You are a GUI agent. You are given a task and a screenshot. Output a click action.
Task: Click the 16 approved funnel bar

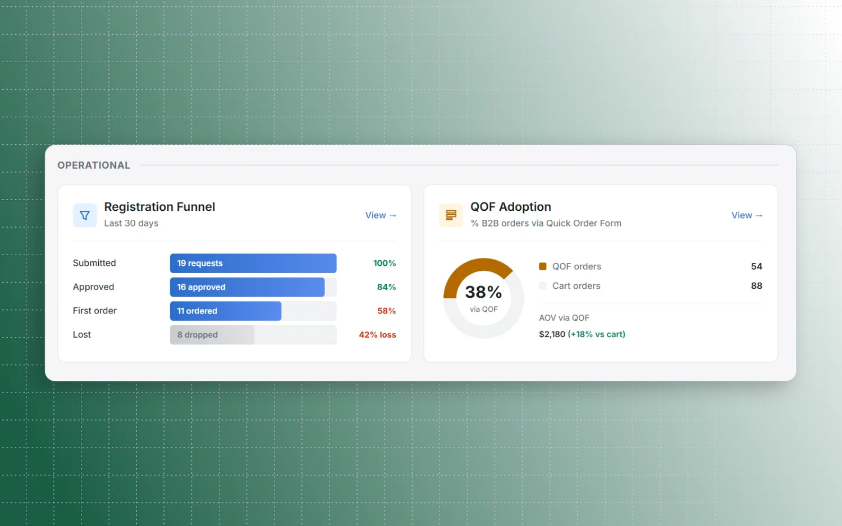click(x=247, y=287)
